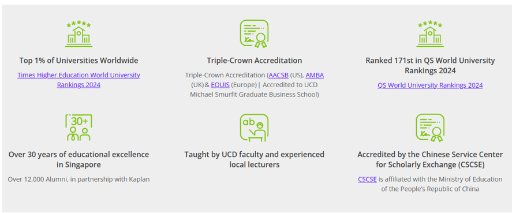
Task: Open Times Higher Education World University Rankings link
Action: [79, 80]
